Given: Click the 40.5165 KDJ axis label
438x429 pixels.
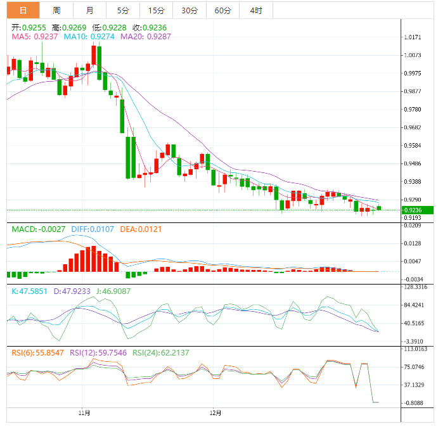Looking at the screenshot, I should click(x=414, y=323).
